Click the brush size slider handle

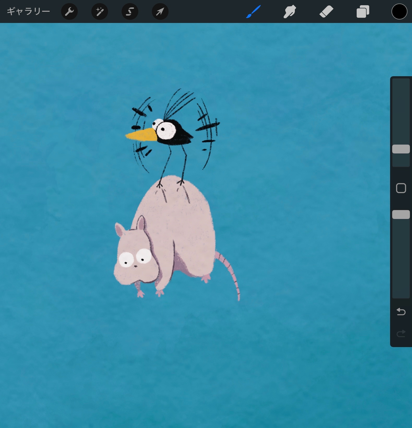(401, 149)
